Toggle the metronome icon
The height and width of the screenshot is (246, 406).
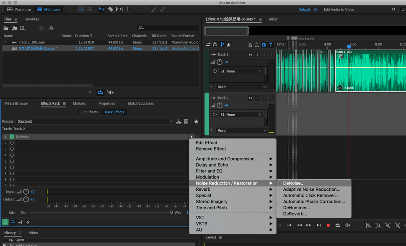[250, 44]
